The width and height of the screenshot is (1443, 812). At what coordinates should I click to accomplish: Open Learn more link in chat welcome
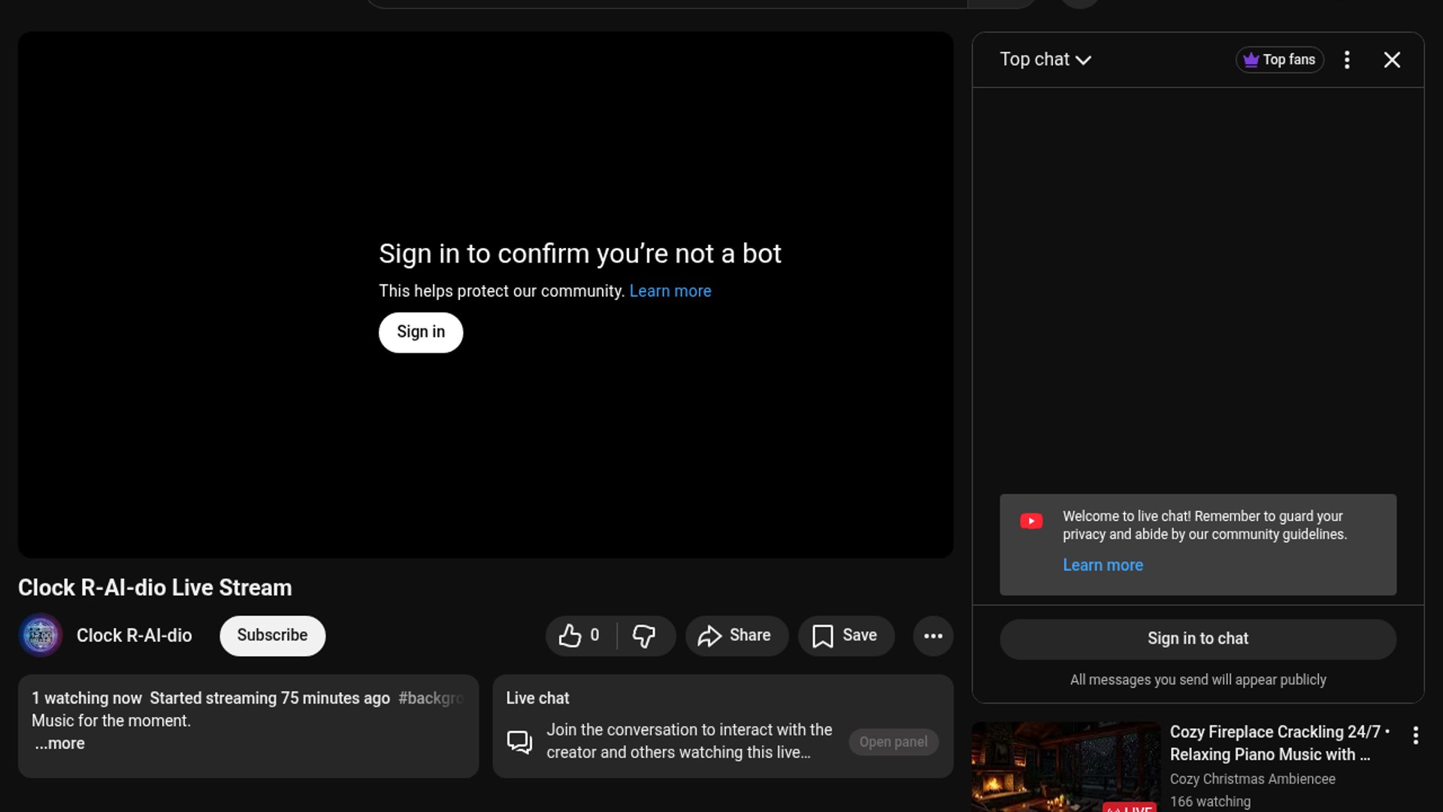tap(1102, 565)
